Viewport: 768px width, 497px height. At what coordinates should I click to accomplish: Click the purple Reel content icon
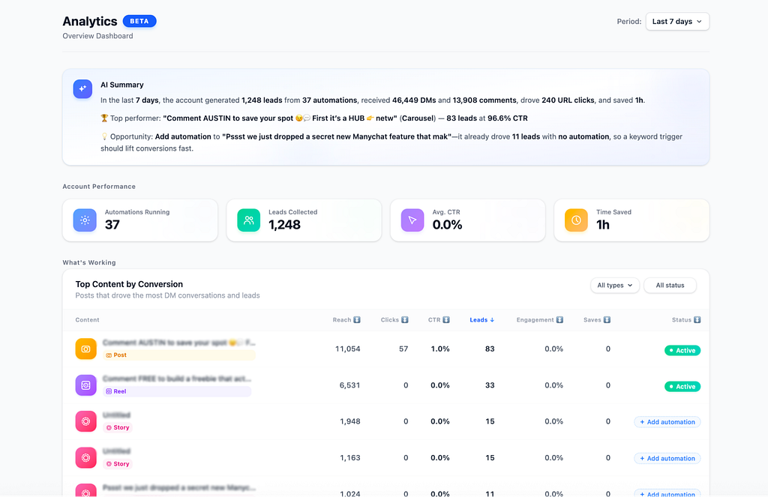85,385
